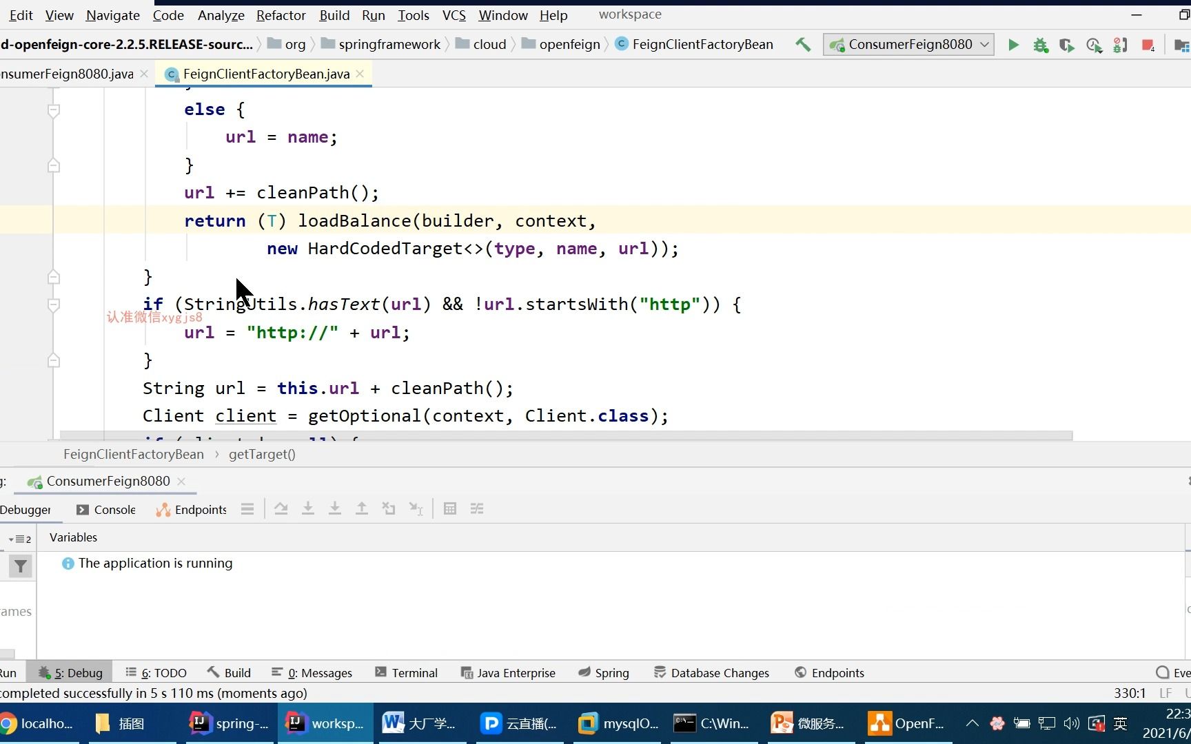Open the Java Enterprise tool window
Image resolution: width=1191 pixels, height=744 pixels.
[x=508, y=673]
